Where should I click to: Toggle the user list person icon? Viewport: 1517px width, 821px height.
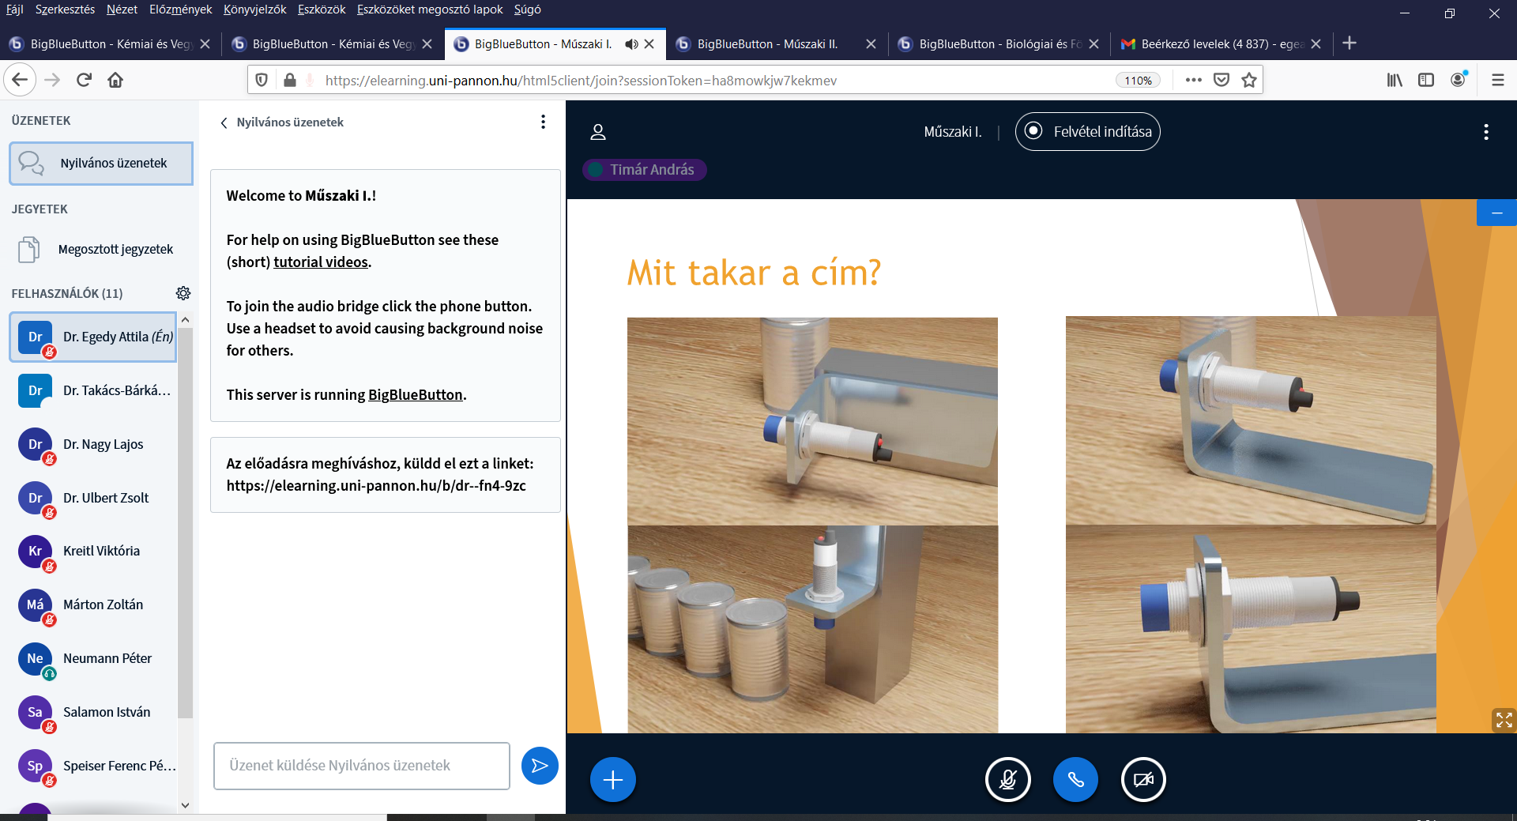pyautogui.click(x=598, y=132)
